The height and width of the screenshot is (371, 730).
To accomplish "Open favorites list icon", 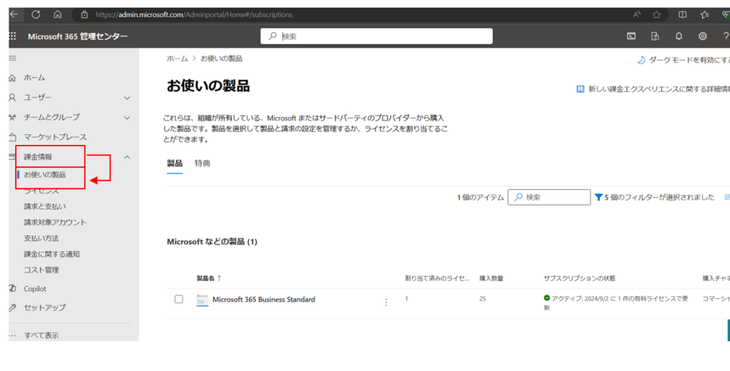I will coord(705,14).
